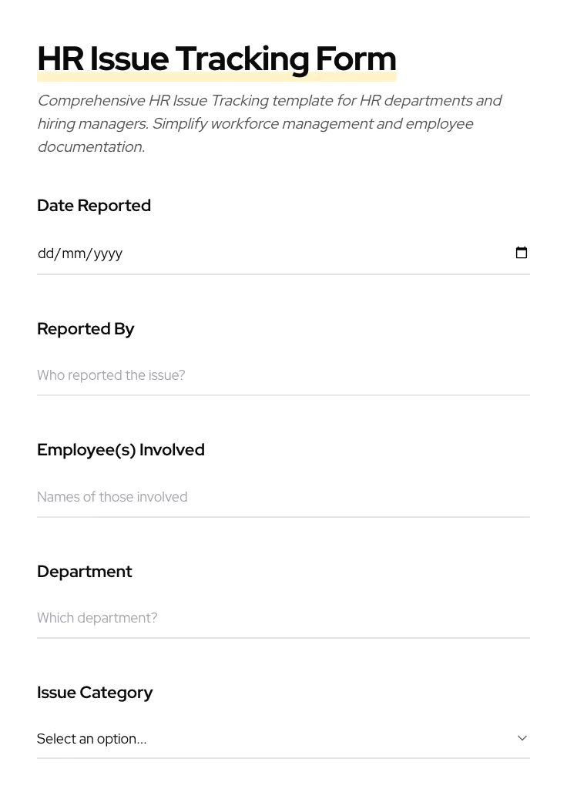This screenshot has height=789, width=567.
Task: Click the Issue Category heading
Action: click(x=95, y=692)
